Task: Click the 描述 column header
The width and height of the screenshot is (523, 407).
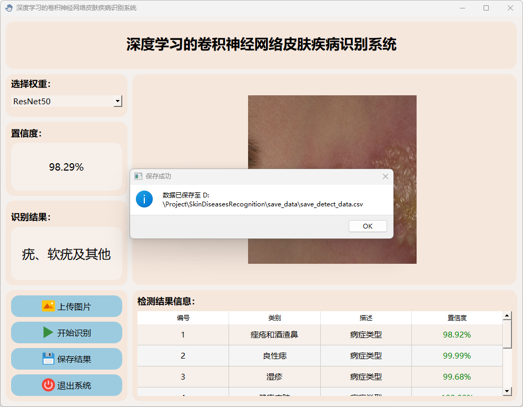Action: (x=366, y=317)
